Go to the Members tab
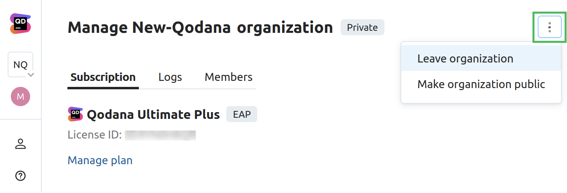The height and width of the screenshot is (193, 567). pyautogui.click(x=228, y=77)
